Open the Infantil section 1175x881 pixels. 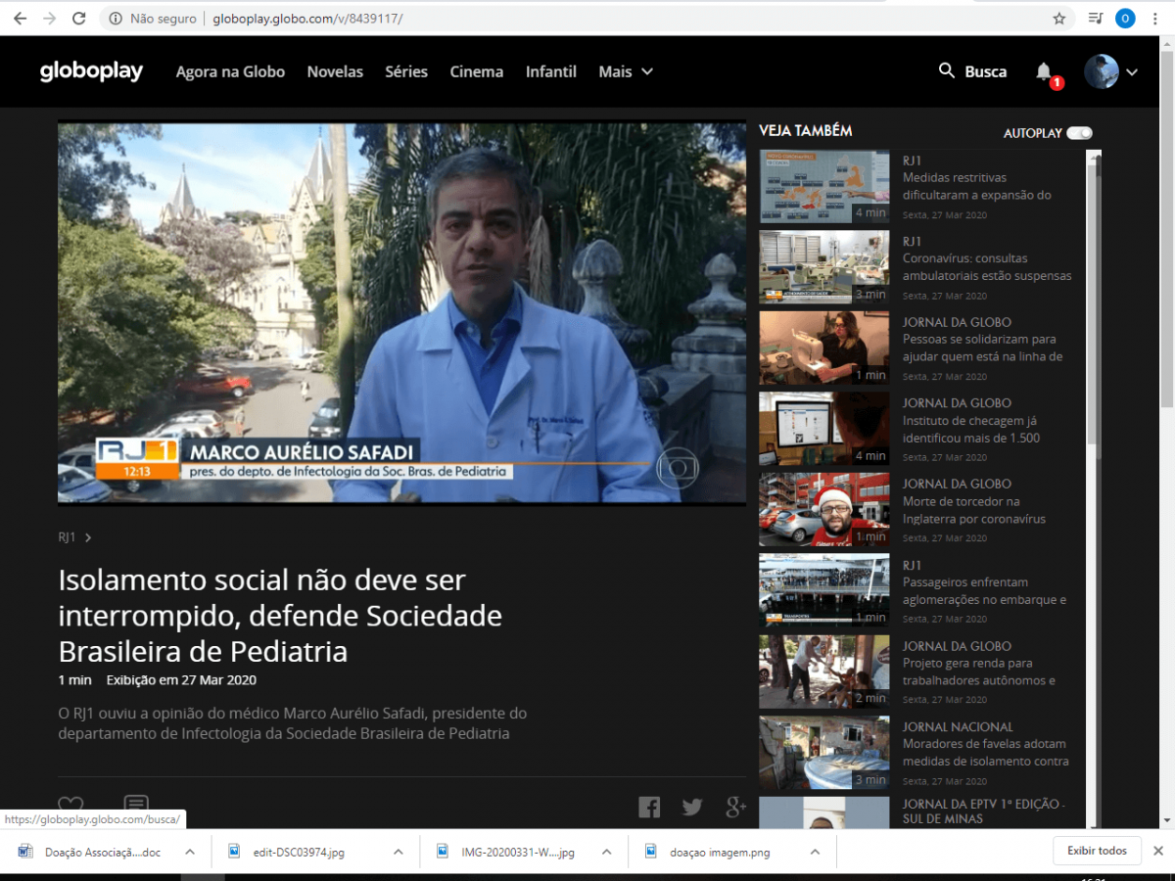coord(551,71)
